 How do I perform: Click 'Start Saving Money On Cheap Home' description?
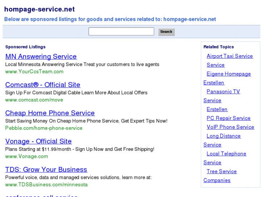[x=86, y=121]
